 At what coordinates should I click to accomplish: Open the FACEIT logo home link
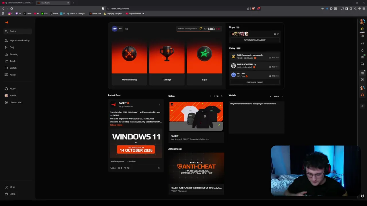pos(7,22)
